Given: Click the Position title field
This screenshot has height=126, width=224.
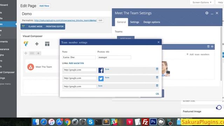Looking at the screenshot, I should tap(114, 57).
